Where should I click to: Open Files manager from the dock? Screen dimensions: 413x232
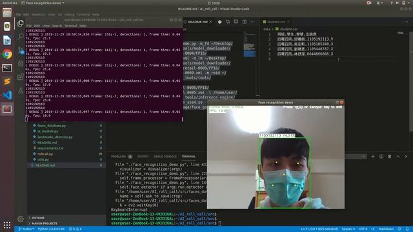click(x=7, y=12)
